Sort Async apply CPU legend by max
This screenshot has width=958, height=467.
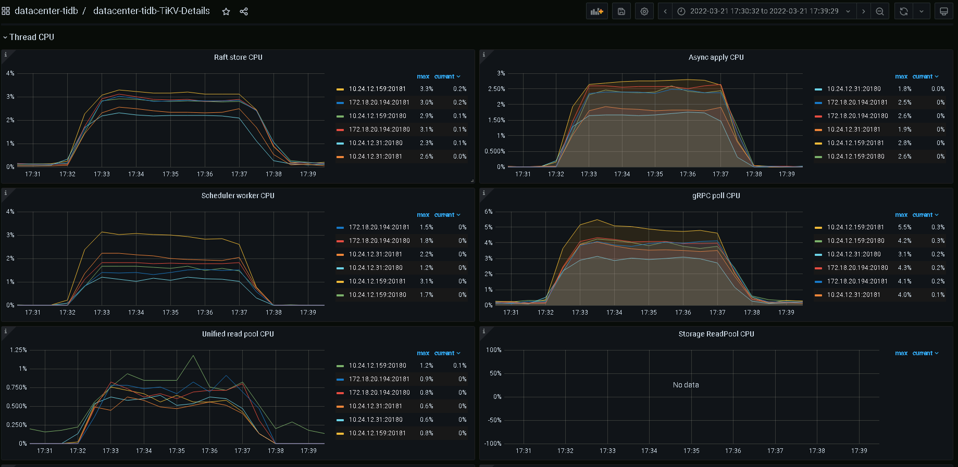(x=901, y=76)
